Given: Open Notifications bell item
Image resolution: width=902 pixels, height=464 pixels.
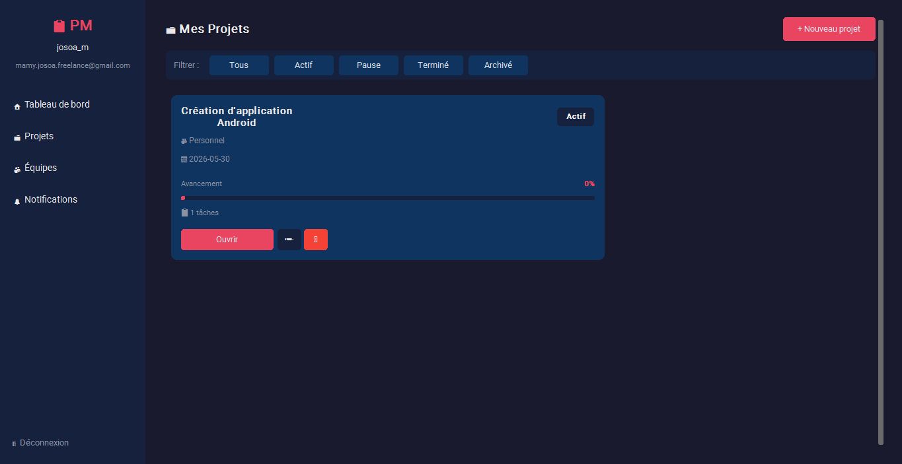Looking at the screenshot, I should click(45, 199).
